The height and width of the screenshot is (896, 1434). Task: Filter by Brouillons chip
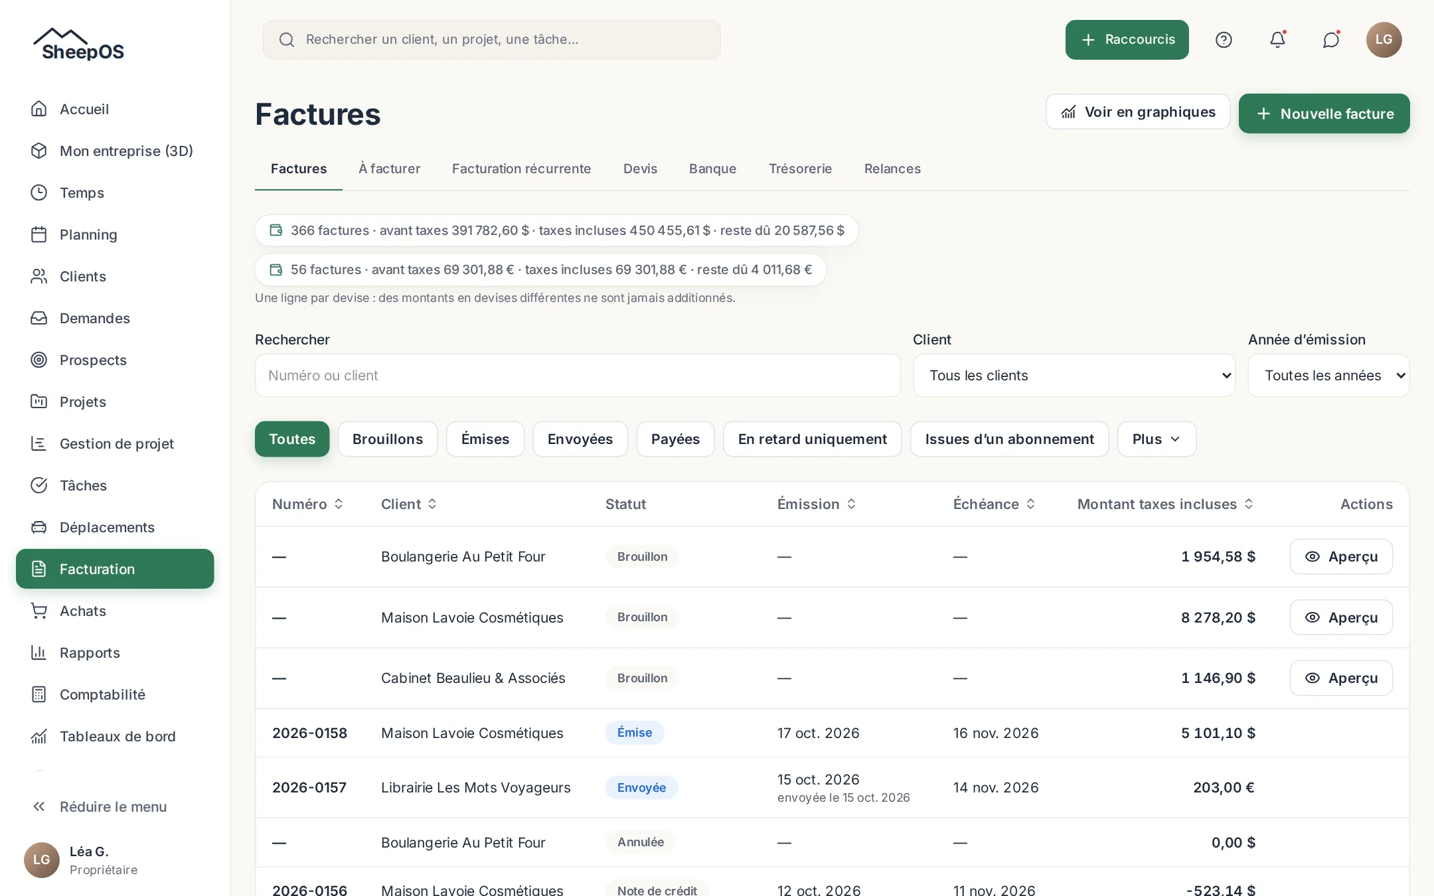point(388,439)
